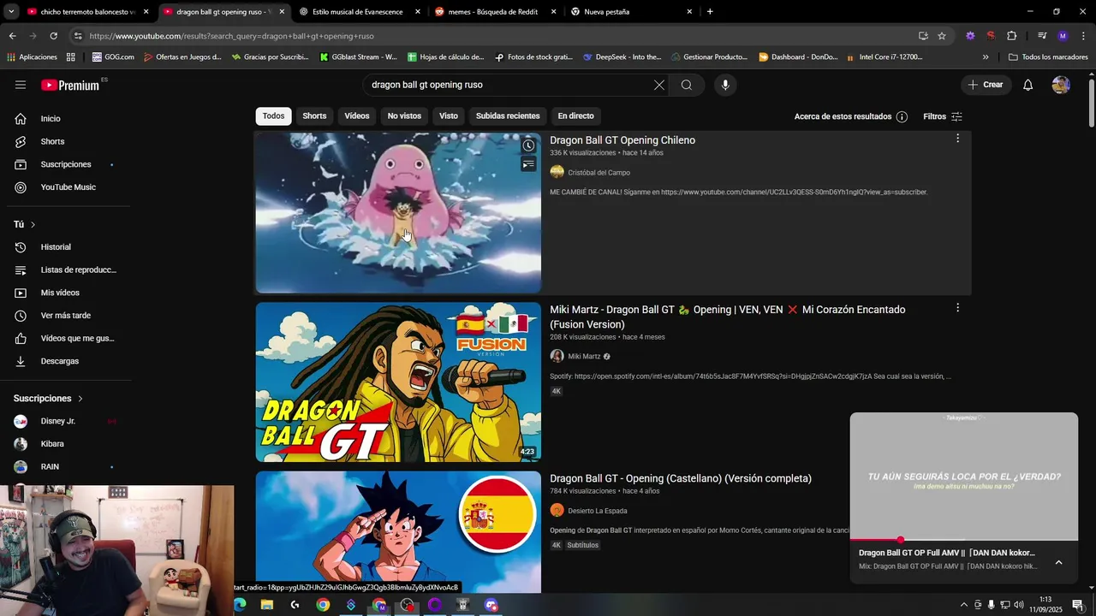This screenshot has width=1096, height=616.
Task: Bookmark this page with the star icon
Action: click(x=942, y=36)
